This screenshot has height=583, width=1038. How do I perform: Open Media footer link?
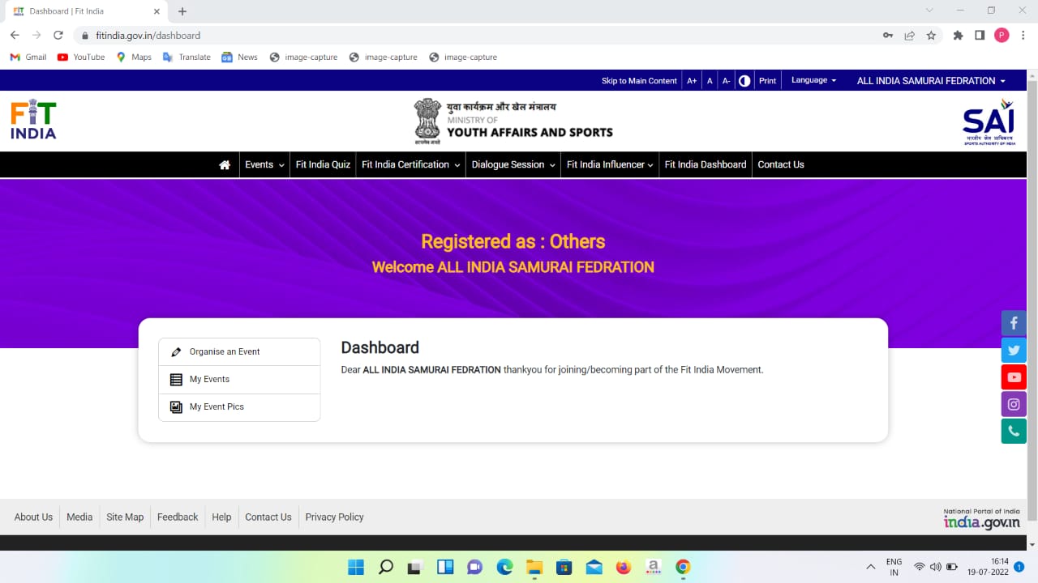(x=79, y=517)
